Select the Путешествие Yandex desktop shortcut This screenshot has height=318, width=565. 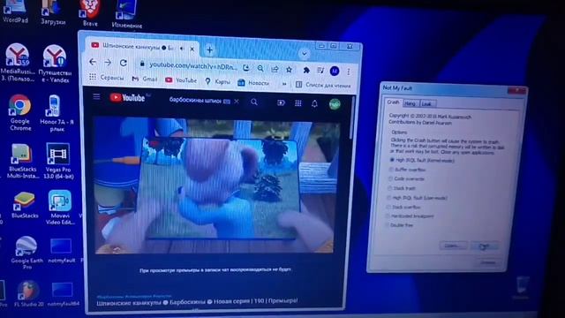(x=55, y=64)
